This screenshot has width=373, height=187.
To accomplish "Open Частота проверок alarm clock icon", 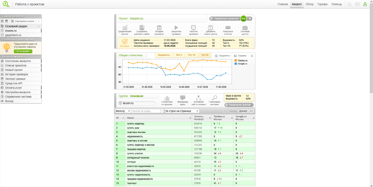I will [x=194, y=28].
